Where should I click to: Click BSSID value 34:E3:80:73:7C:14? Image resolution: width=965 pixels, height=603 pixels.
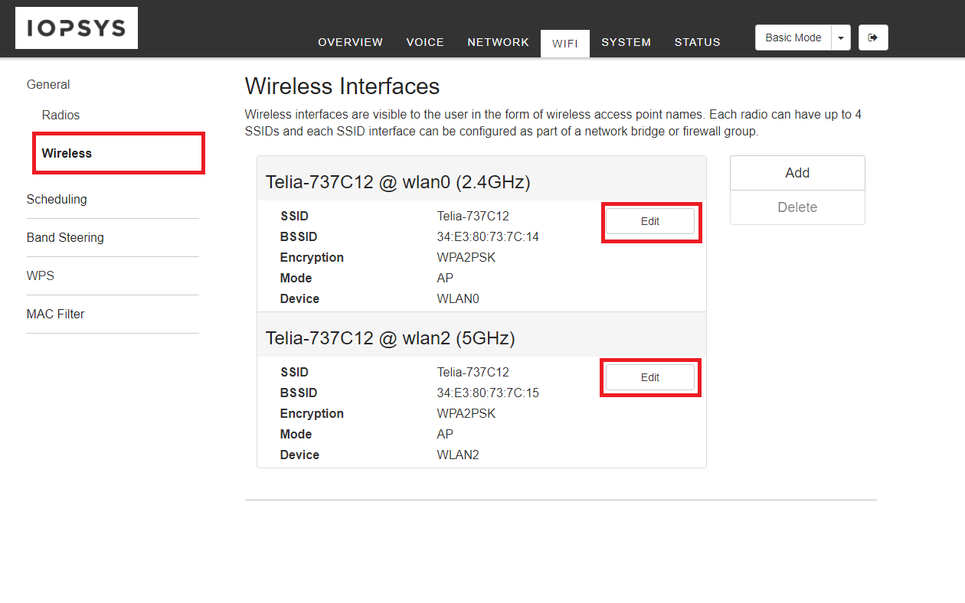488,236
